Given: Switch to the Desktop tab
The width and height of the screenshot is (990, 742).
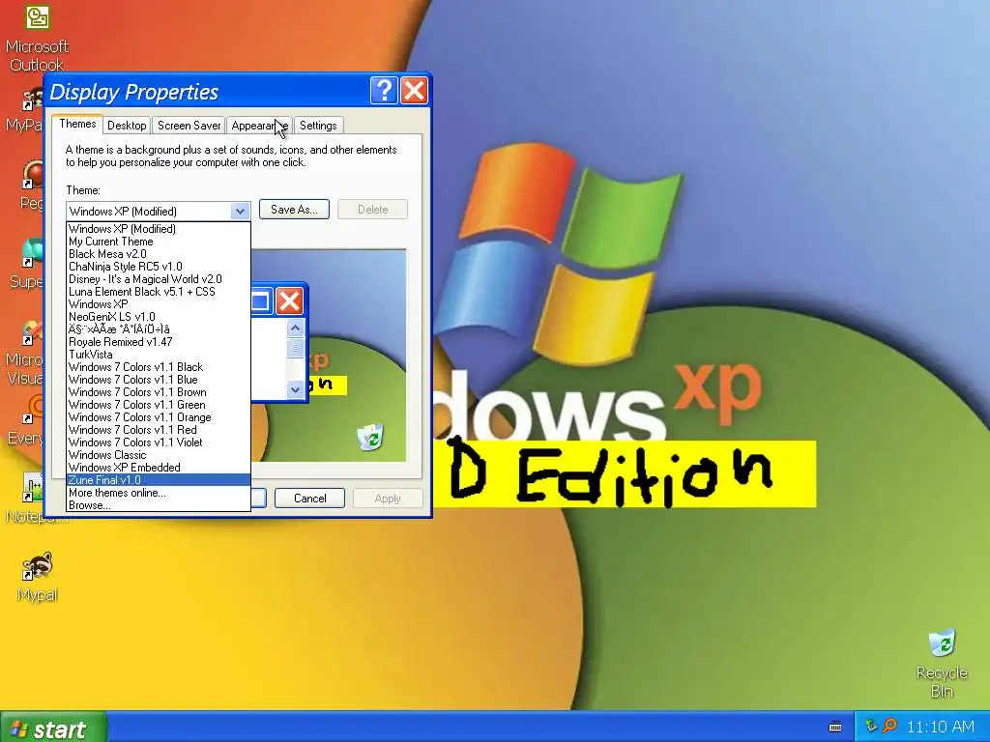Looking at the screenshot, I should click(127, 125).
